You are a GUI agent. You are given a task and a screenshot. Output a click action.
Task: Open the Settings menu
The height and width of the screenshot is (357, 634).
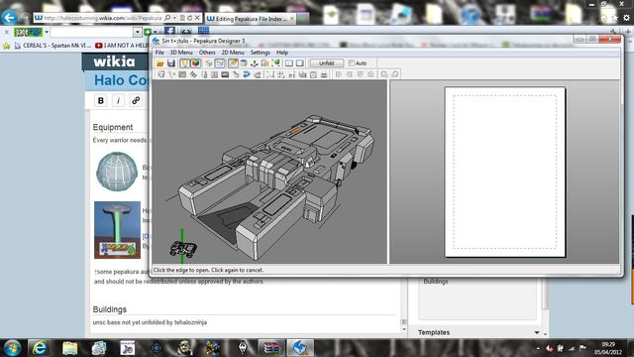[x=260, y=53]
